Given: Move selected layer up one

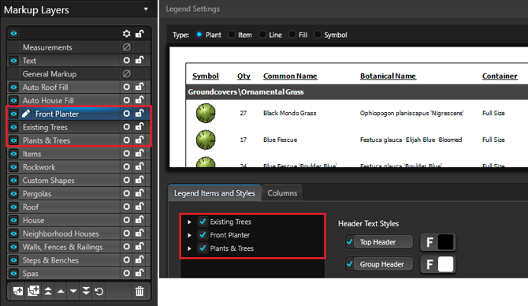Looking at the screenshot, I should click(x=61, y=291).
